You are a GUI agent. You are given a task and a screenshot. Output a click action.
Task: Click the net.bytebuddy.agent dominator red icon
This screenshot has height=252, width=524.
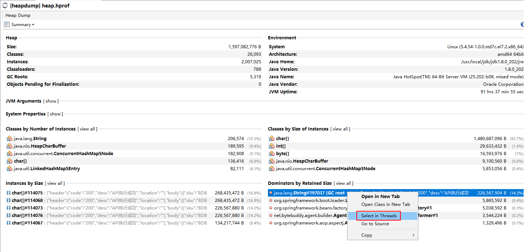pyautogui.click(x=271, y=216)
